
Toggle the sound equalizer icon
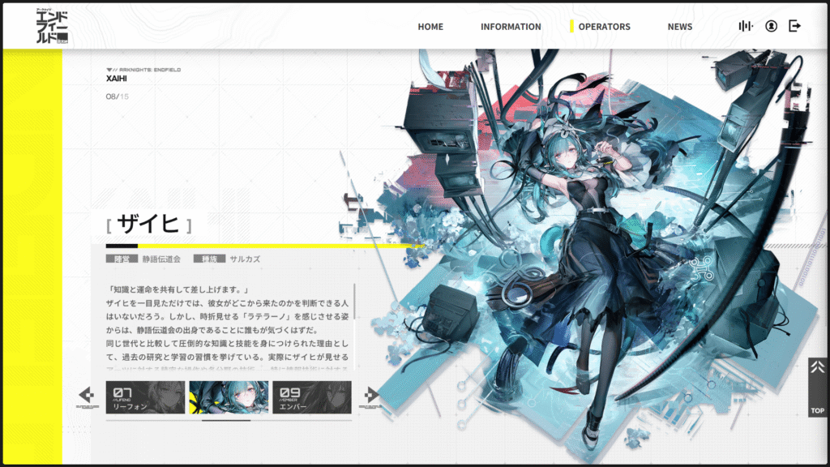point(746,26)
